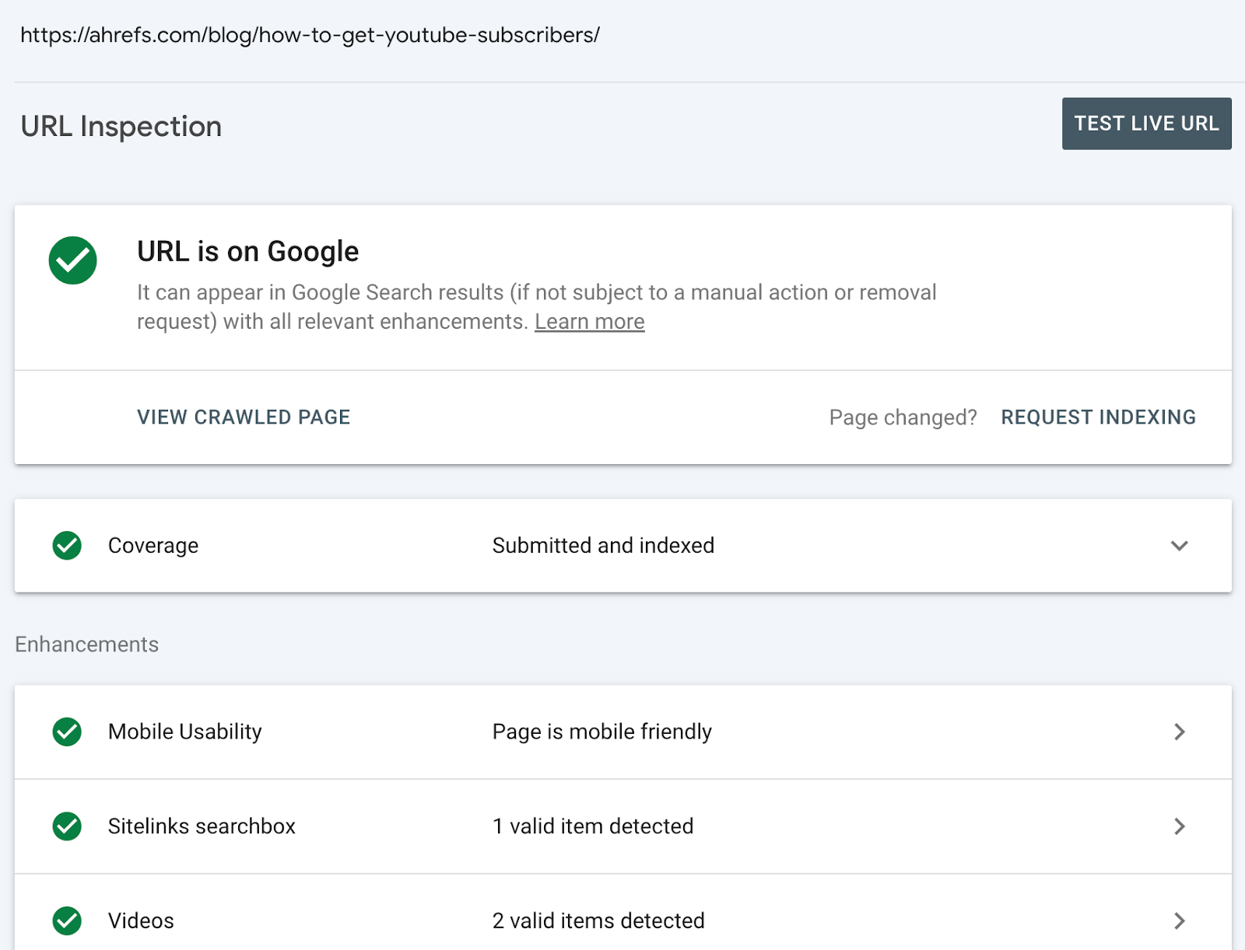Click the Sitelinks searchbox label
This screenshot has height=950, width=1245.
[x=202, y=826]
